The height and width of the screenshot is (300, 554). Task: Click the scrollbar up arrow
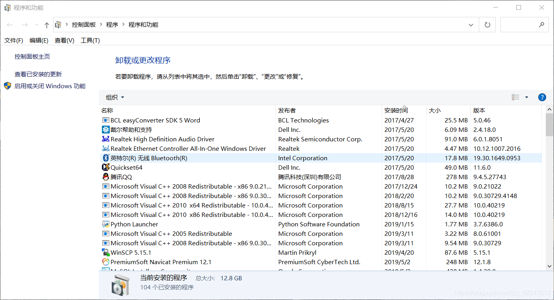pyautogui.click(x=549, y=109)
